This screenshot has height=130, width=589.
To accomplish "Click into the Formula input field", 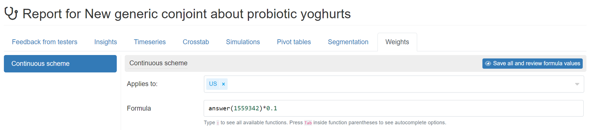I will [394, 108].
